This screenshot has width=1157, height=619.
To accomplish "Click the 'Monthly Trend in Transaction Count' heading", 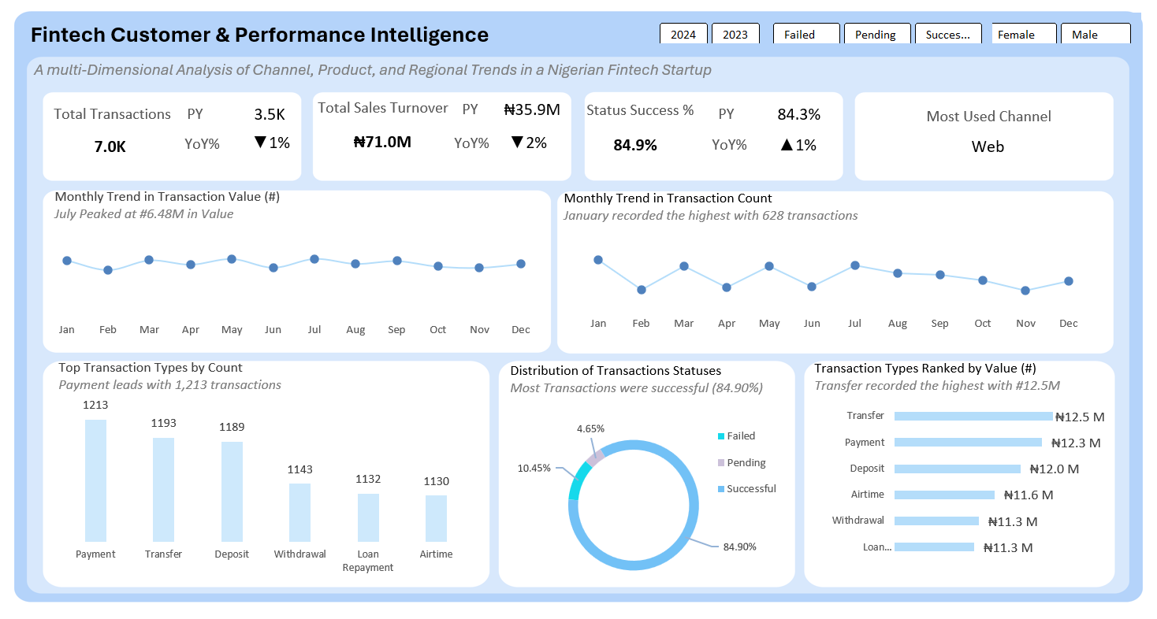I will click(668, 198).
